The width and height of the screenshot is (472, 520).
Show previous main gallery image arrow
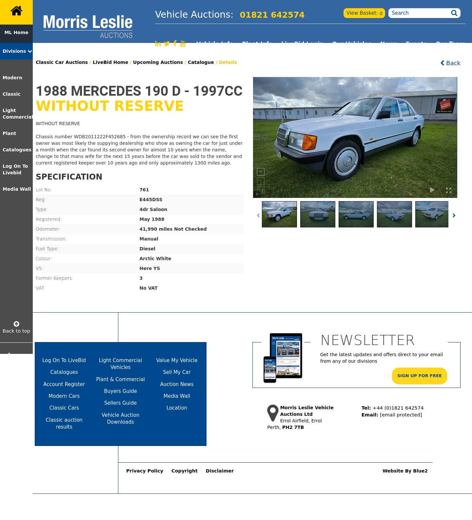coord(262,138)
